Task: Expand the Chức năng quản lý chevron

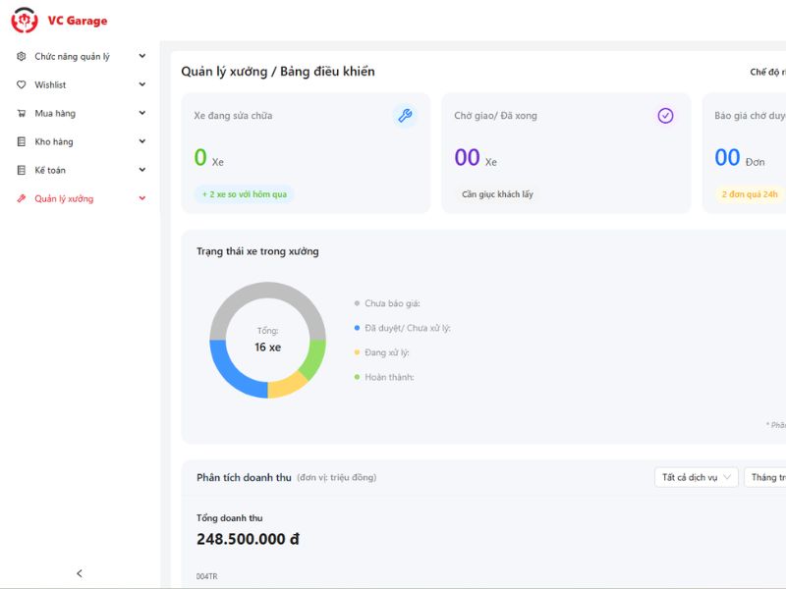Action: [x=142, y=56]
